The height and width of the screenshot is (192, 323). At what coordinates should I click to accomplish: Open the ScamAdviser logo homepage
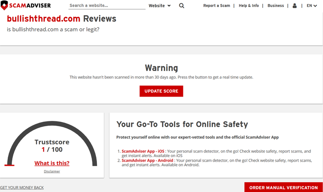click(x=26, y=5)
